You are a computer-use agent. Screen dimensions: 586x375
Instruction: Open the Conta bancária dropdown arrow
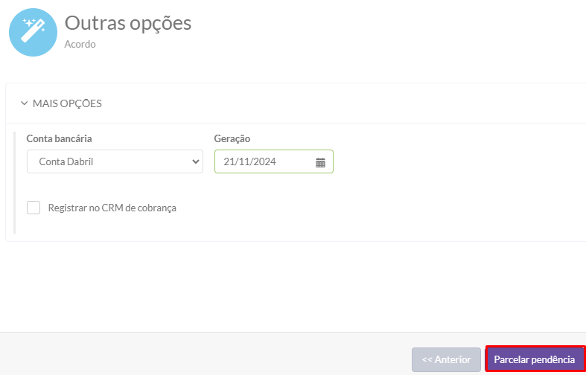tap(196, 161)
